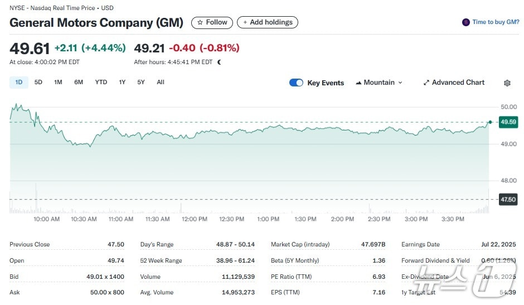Switch to 5D time range
Screen dimensions: 524x305
(x=38, y=83)
